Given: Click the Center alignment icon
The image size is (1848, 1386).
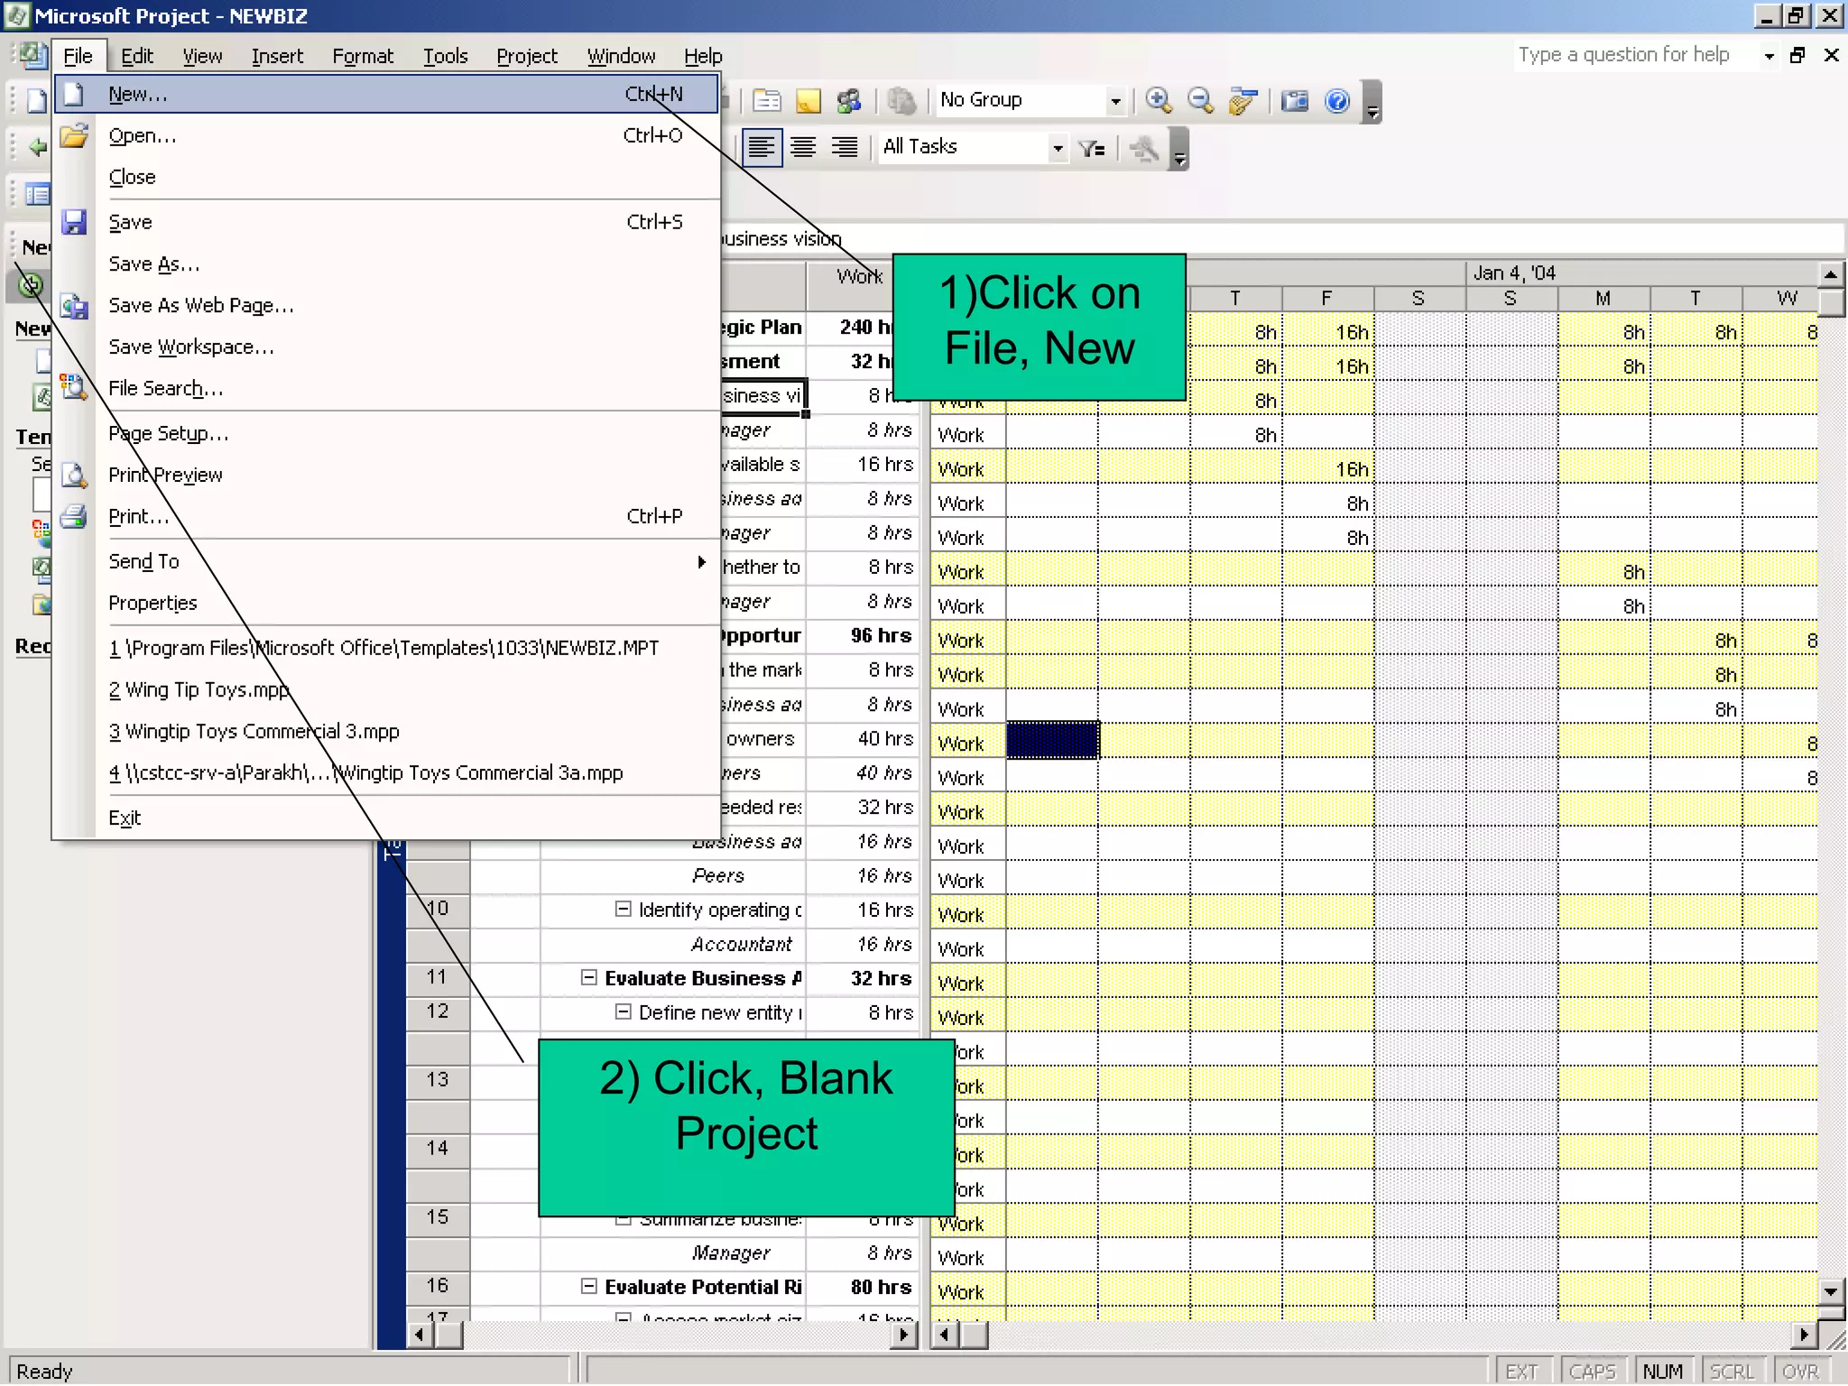Looking at the screenshot, I should tap(803, 147).
